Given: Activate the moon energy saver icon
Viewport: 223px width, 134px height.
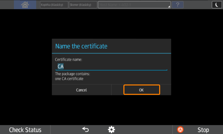Looking at the screenshot, I should pos(217,5).
